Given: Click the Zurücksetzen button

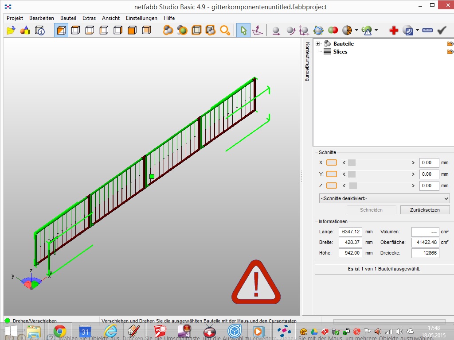Looking at the screenshot, I should click(x=425, y=210).
